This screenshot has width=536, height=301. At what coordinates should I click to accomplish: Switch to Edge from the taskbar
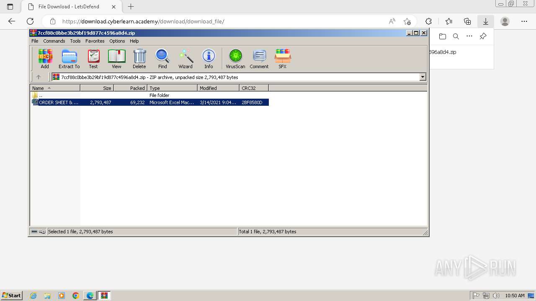90,296
